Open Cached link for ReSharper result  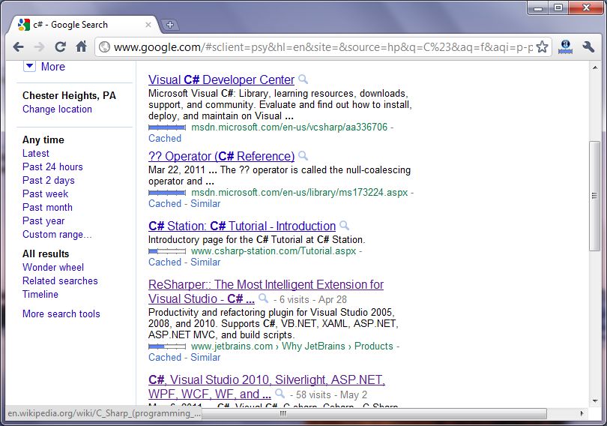tap(165, 358)
